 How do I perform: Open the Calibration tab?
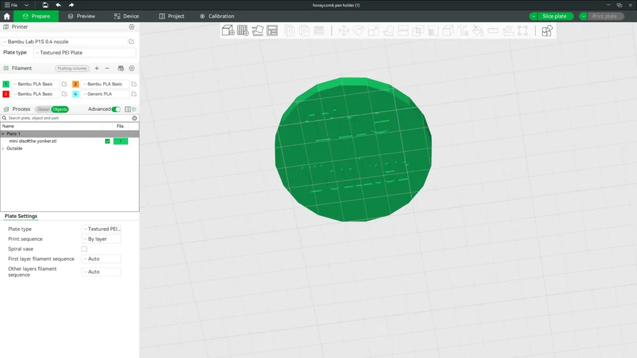click(217, 17)
